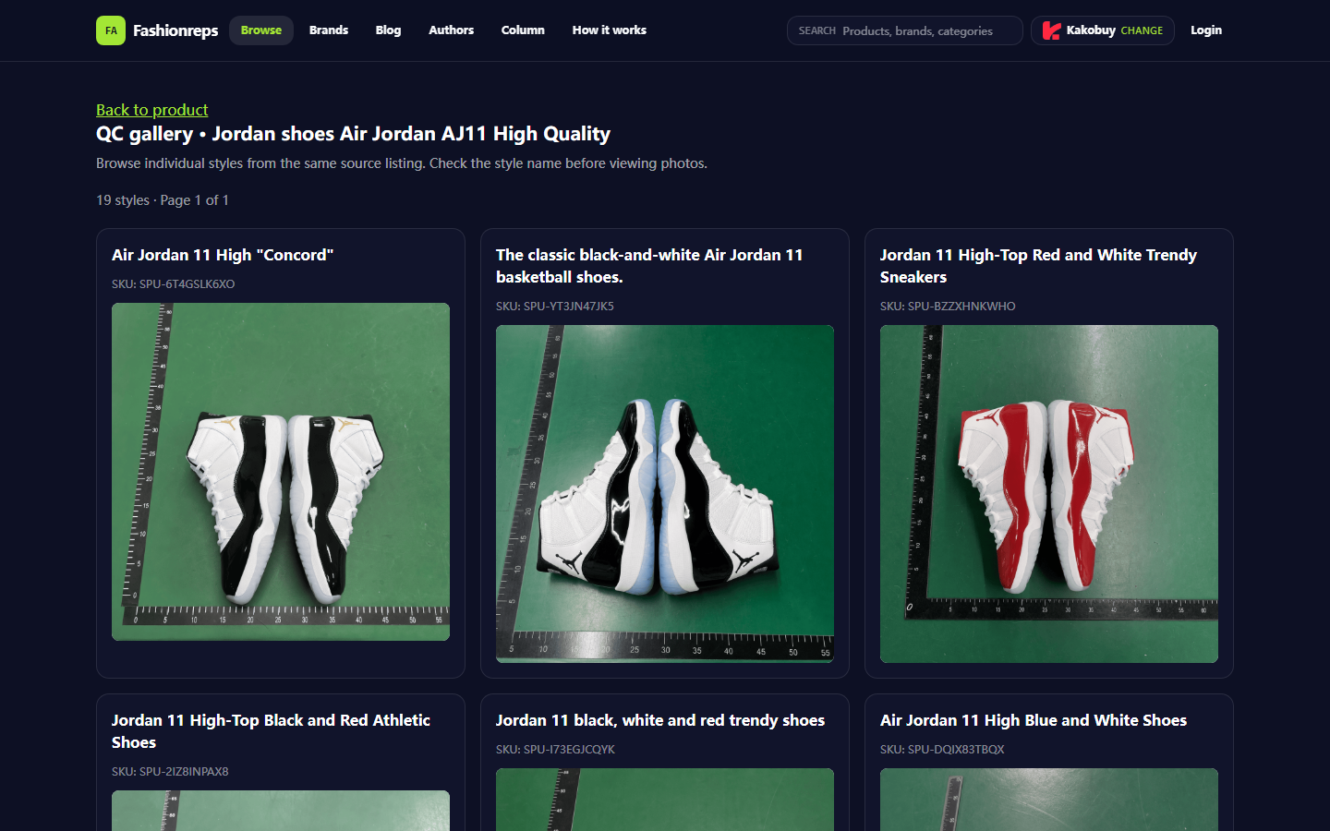Follow the Back to product link

click(x=152, y=110)
